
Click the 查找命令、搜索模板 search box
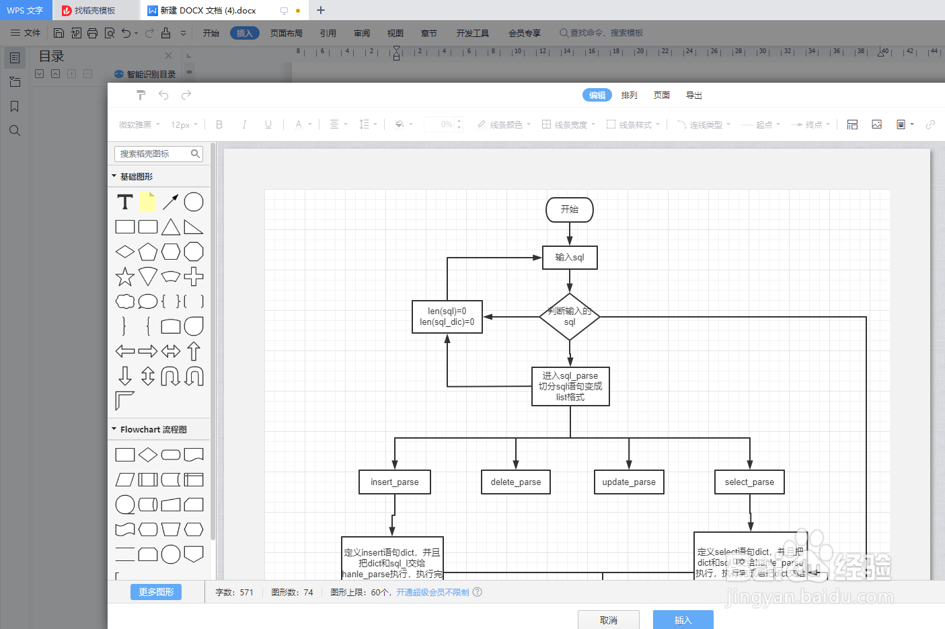pyautogui.click(x=601, y=33)
